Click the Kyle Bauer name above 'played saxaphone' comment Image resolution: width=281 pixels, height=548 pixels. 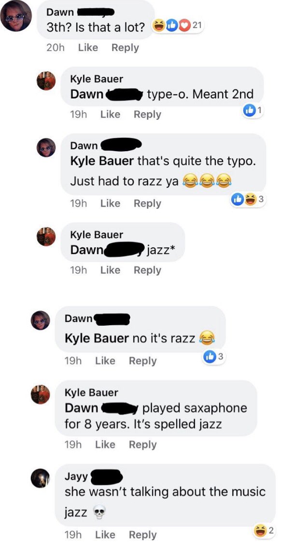[x=91, y=392]
